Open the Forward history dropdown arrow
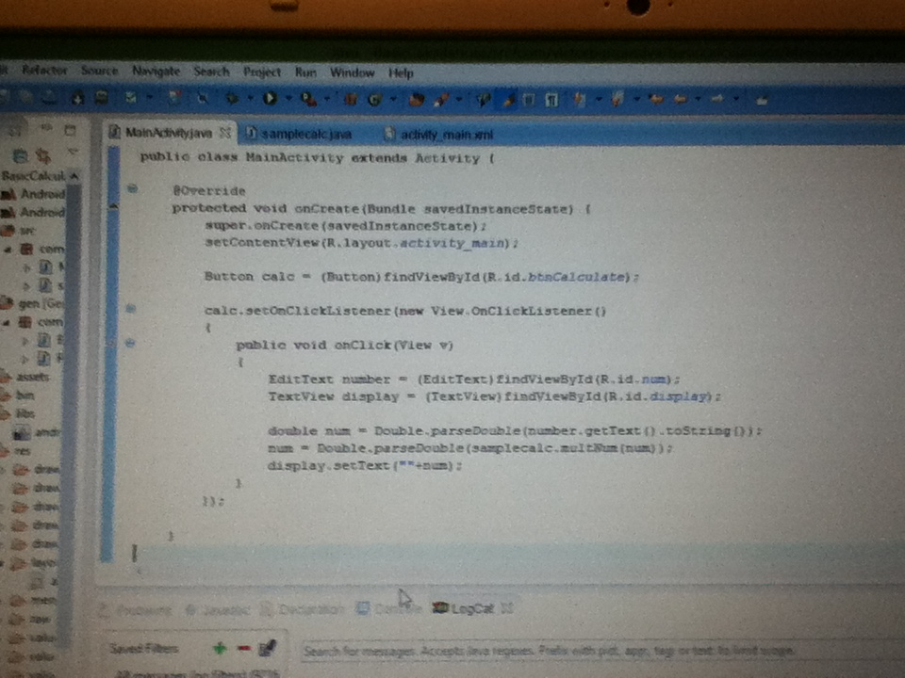 pos(736,99)
